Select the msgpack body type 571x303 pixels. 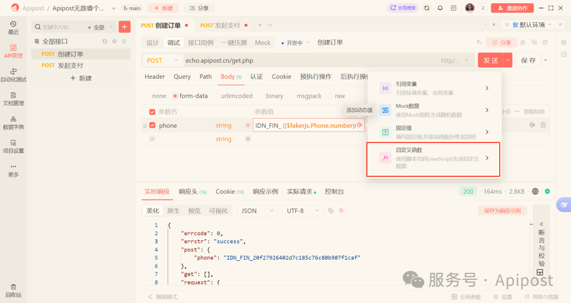306,96
